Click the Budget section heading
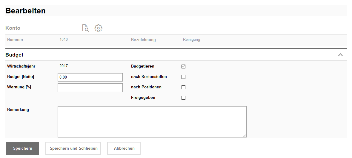352x158 pixels. pyautogui.click(x=14, y=55)
